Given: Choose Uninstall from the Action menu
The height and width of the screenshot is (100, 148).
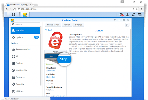Looking at the screenshot, I should coord(53,60).
